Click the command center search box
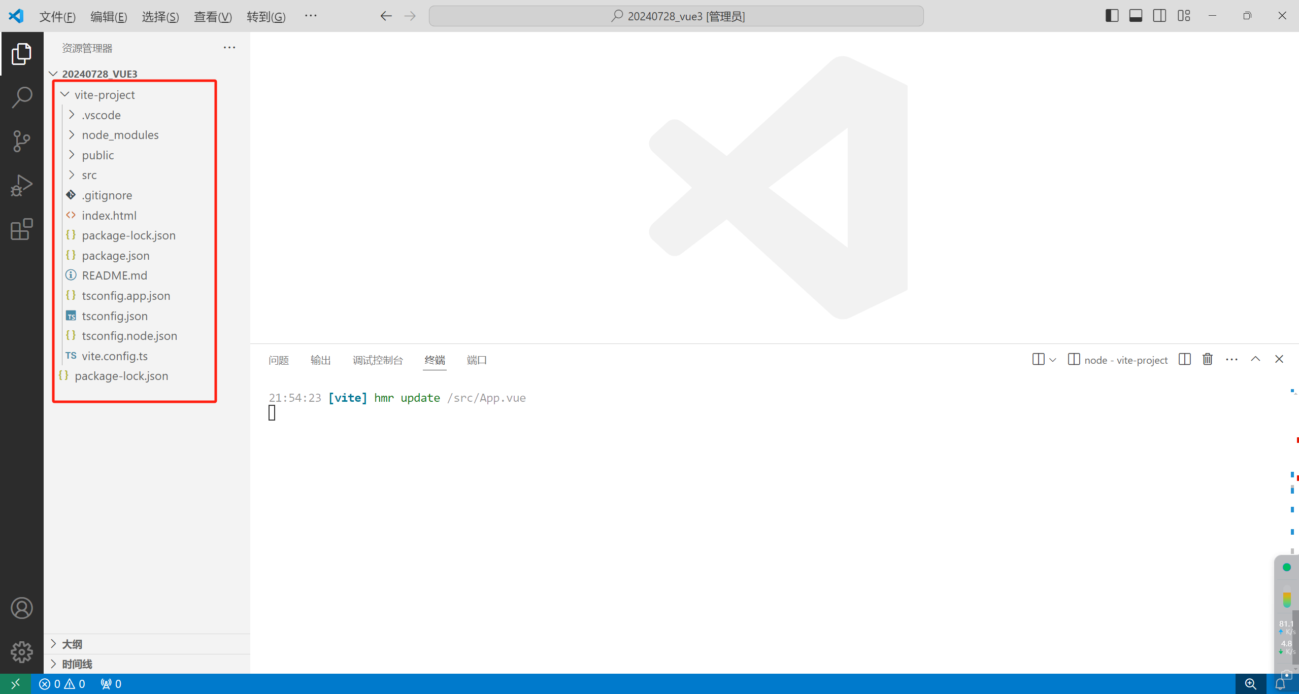The image size is (1299, 694). coord(676,16)
